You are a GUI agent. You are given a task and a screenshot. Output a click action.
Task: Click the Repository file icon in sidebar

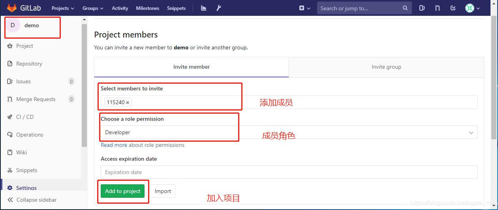point(10,64)
